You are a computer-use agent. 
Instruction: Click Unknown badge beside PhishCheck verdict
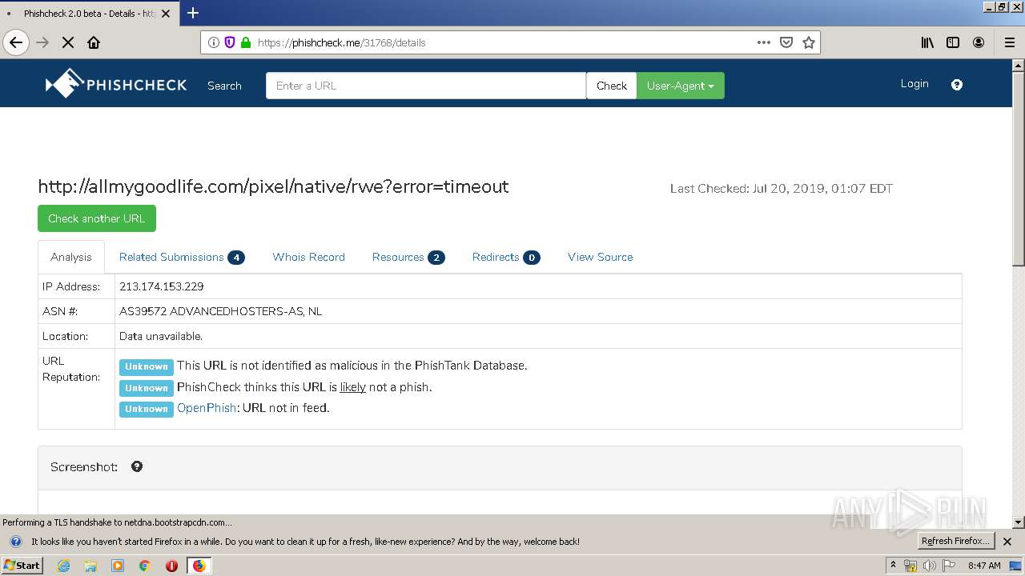[147, 388]
